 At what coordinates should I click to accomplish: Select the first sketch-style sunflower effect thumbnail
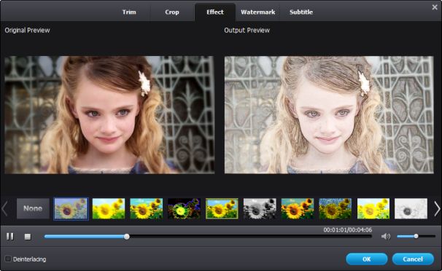coord(71,208)
